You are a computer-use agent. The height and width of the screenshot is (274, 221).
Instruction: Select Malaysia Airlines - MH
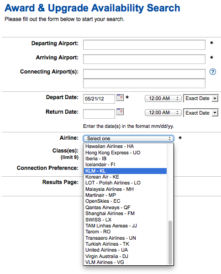point(125,189)
